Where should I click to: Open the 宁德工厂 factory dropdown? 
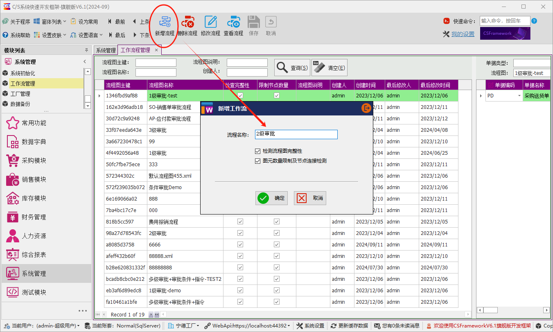[184, 326]
